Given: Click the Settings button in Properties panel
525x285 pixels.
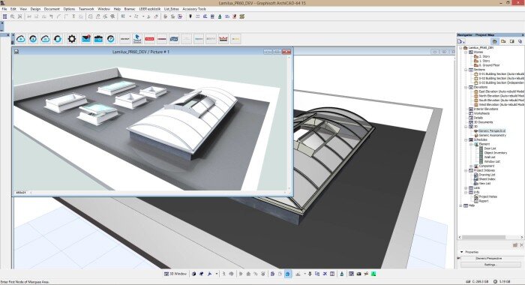Looking at the screenshot, I should 489,265.
